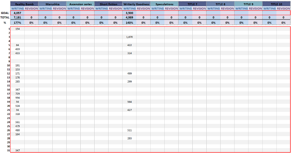Select the day 31 row label
This screenshot has width=291, height=153.
point(9,150)
